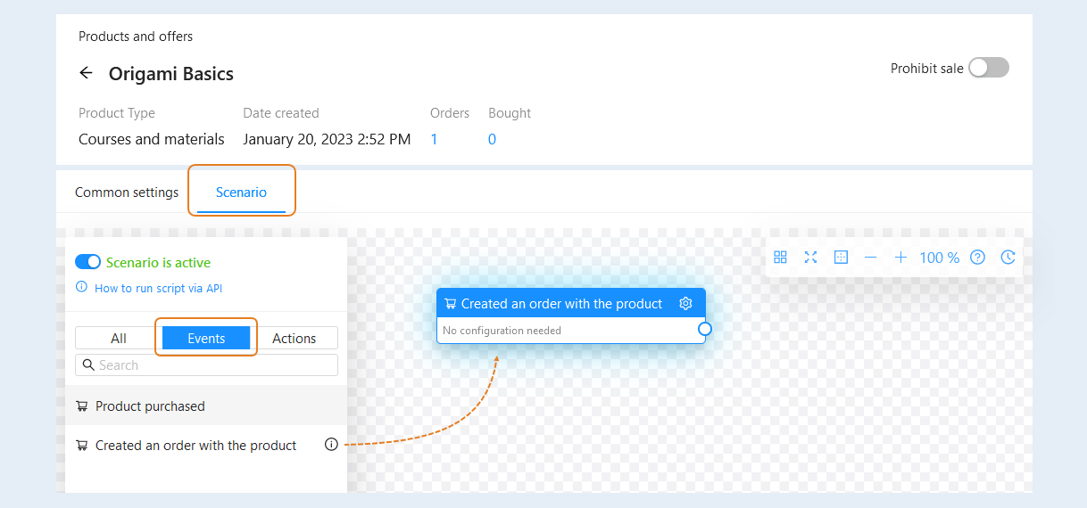Show the Actions filter list
This screenshot has height=508, width=1087.
pyautogui.click(x=294, y=338)
